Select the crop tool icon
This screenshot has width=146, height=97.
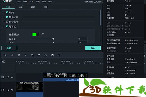(x=32, y=55)
